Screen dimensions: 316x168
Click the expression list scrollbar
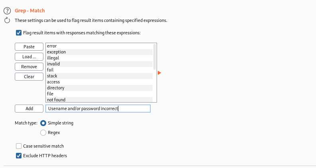155,57
